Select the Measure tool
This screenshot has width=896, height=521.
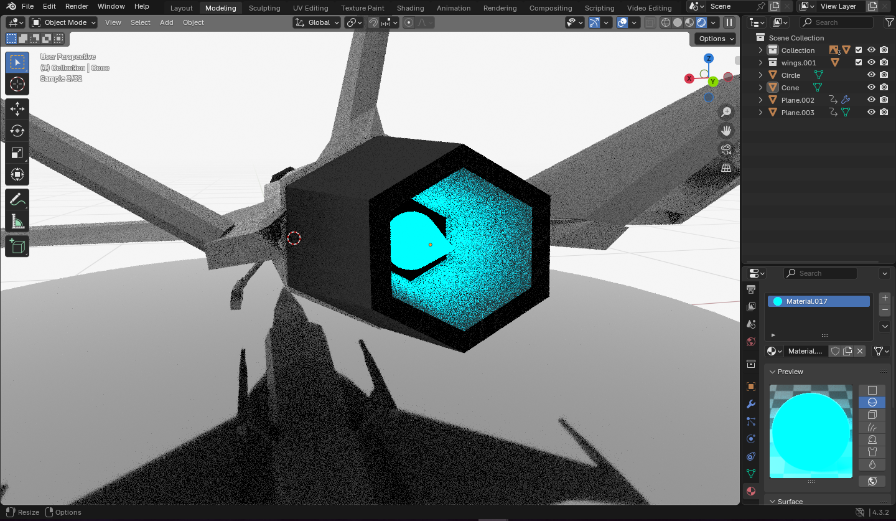17,222
